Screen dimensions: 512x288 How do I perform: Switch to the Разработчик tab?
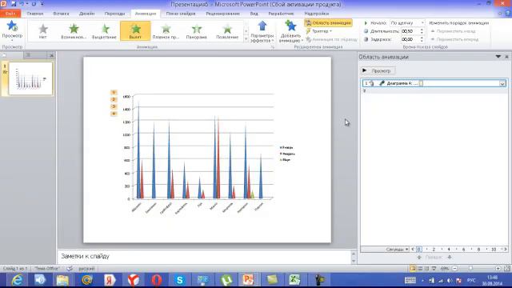click(281, 14)
